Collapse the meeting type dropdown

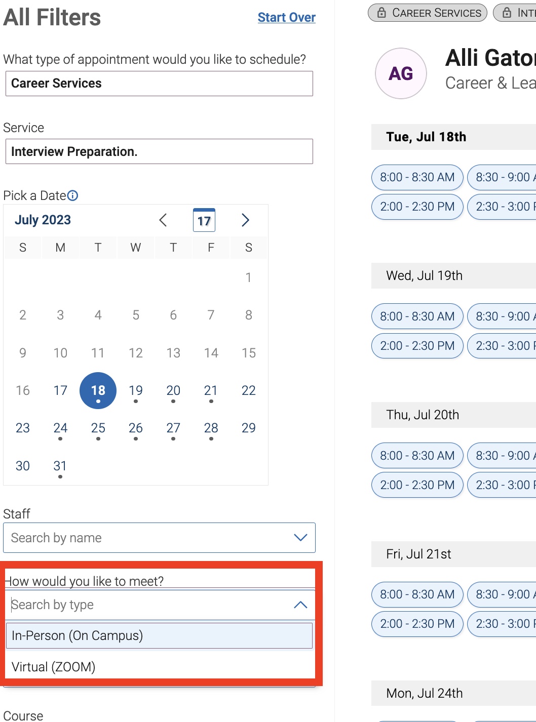300,605
